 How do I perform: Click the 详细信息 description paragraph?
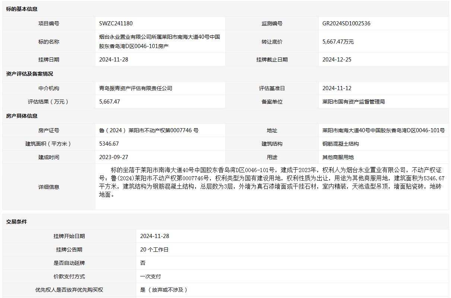coord(271,183)
